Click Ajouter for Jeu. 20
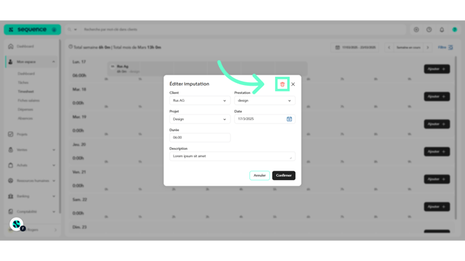 pos(437,152)
